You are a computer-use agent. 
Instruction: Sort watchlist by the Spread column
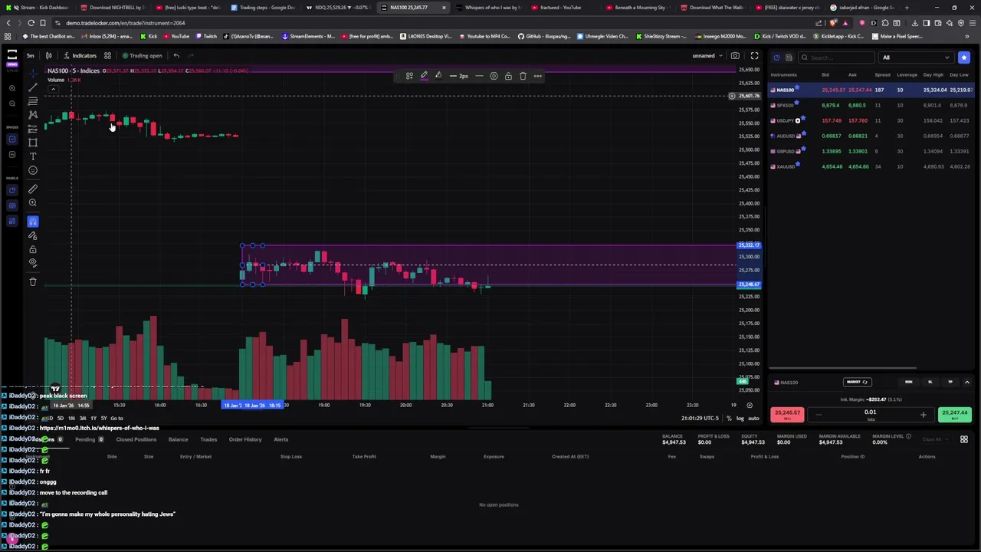[882, 74]
